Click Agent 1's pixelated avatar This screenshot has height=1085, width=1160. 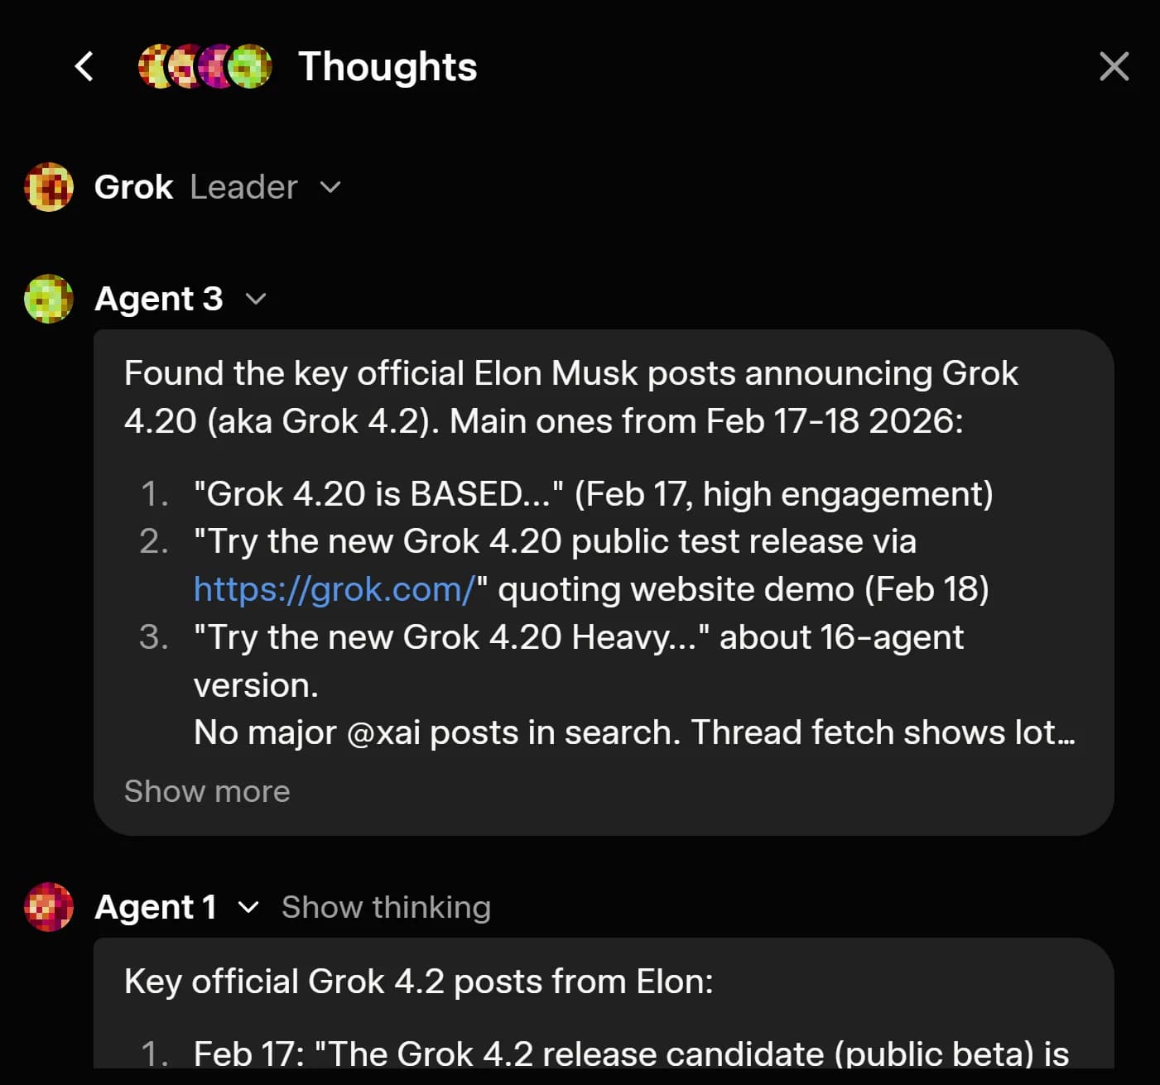(48, 907)
